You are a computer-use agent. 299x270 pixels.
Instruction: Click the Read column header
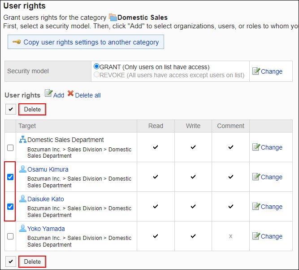pyautogui.click(x=156, y=126)
